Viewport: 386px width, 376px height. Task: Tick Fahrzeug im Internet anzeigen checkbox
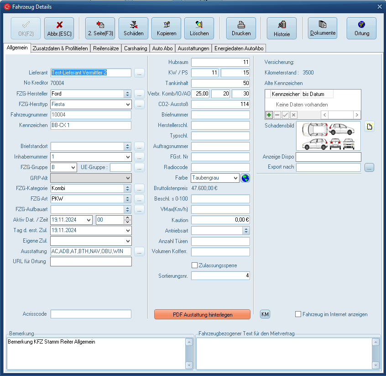click(x=298, y=314)
